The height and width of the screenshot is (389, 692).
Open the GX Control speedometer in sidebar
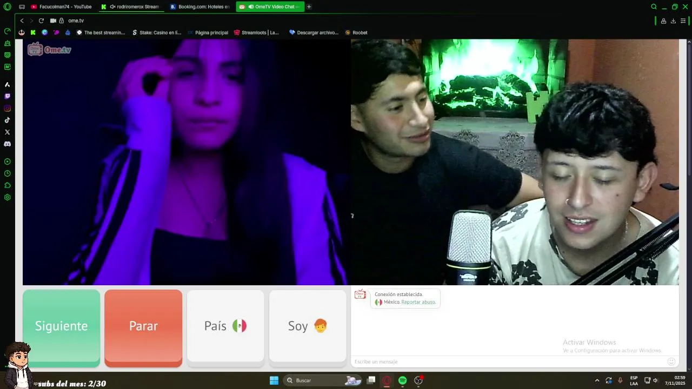7,31
